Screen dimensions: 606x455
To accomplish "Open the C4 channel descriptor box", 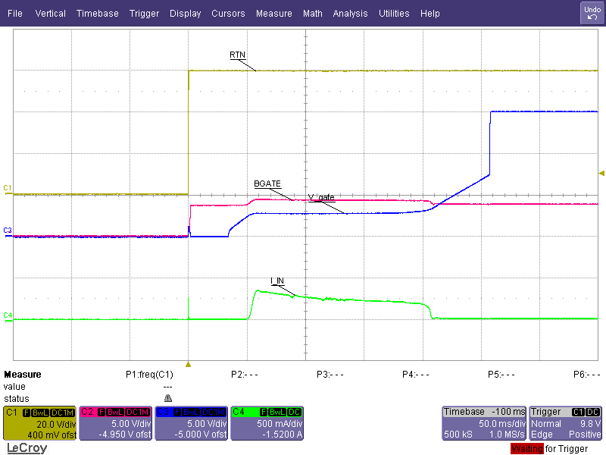I will pyautogui.click(x=266, y=423).
